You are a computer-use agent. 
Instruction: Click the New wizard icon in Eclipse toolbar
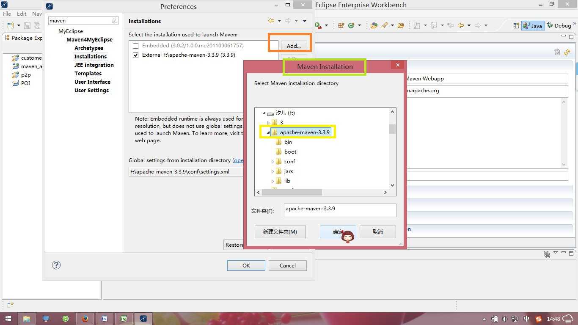coord(10,25)
